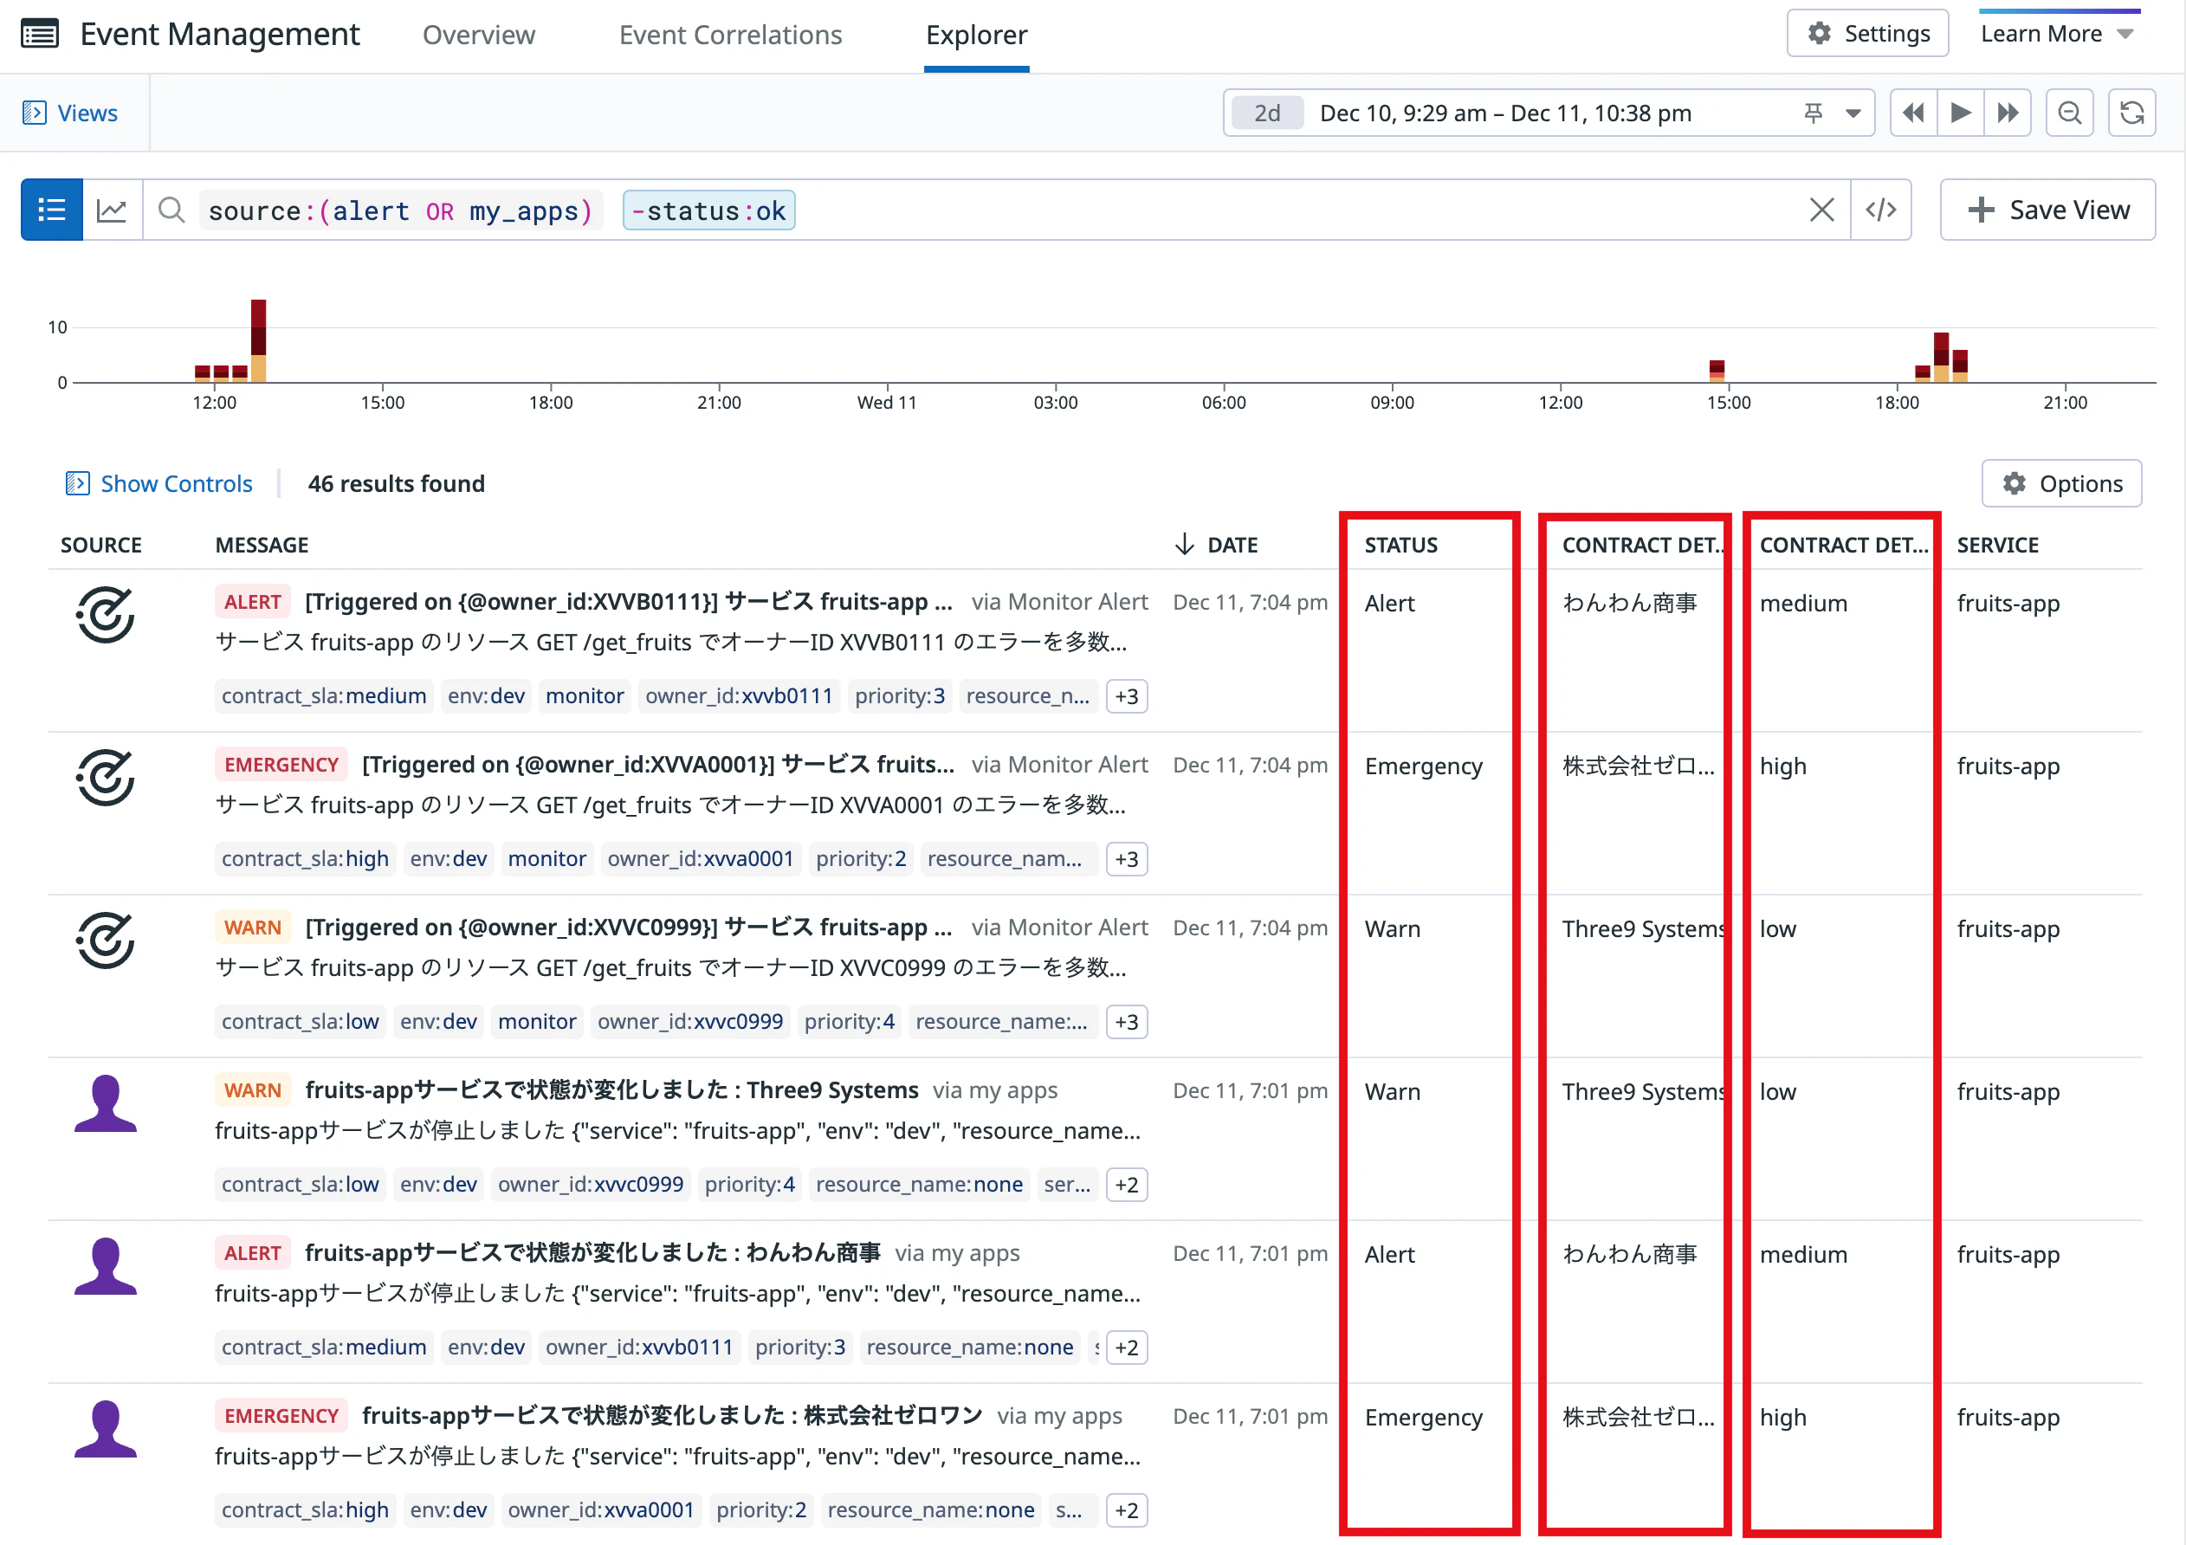
Task: Open EMERGENCY event for 株式会社ゼロワン
Action: pos(671,1416)
